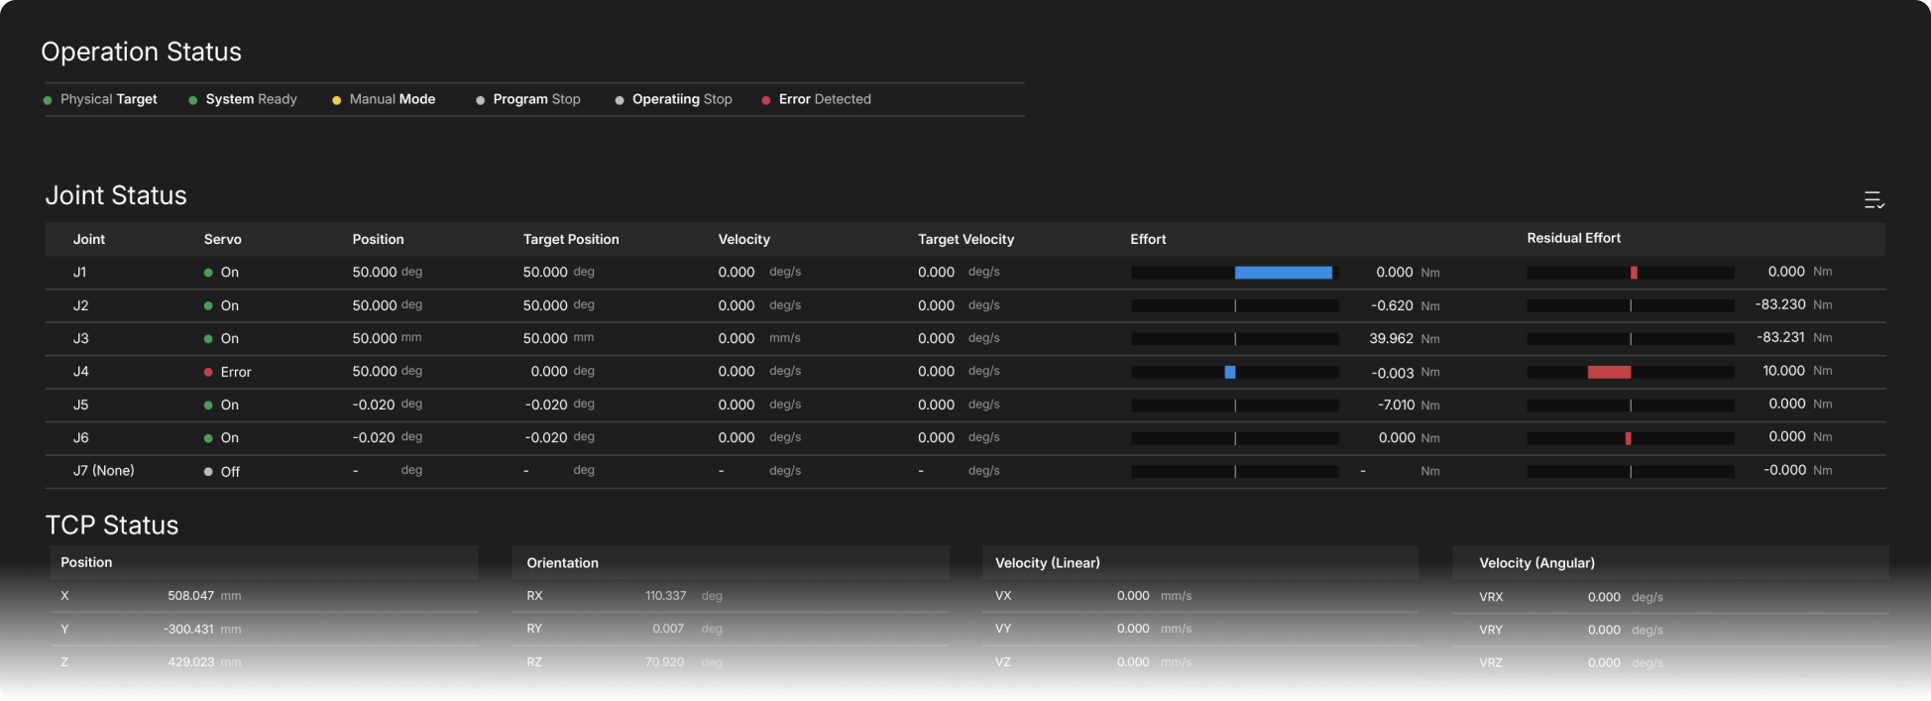1931x701 pixels.
Task: Click TCP Y position value -300.431
Action: pos(188,629)
